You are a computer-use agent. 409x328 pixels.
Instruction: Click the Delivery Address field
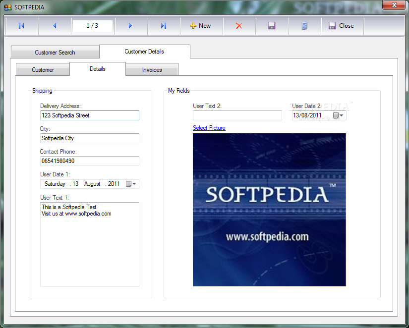(x=89, y=115)
